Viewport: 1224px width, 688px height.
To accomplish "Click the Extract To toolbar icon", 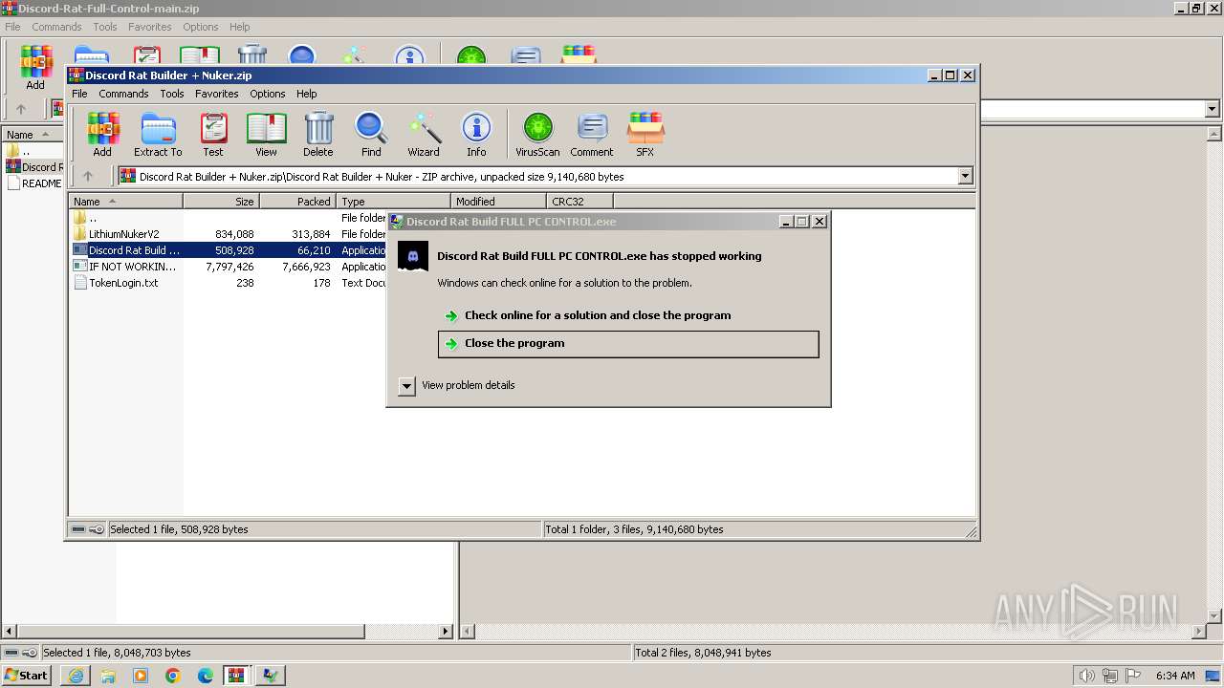I will 158,134.
